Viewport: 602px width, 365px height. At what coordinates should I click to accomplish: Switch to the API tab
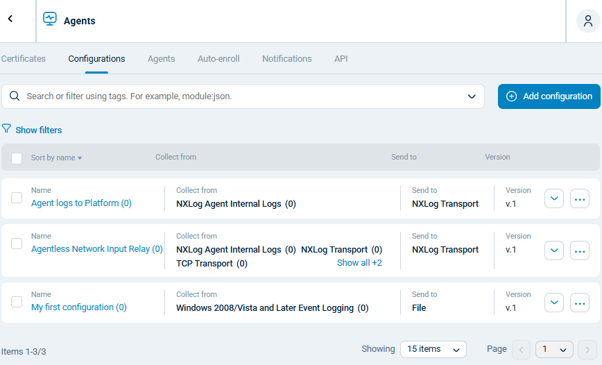pyautogui.click(x=341, y=59)
